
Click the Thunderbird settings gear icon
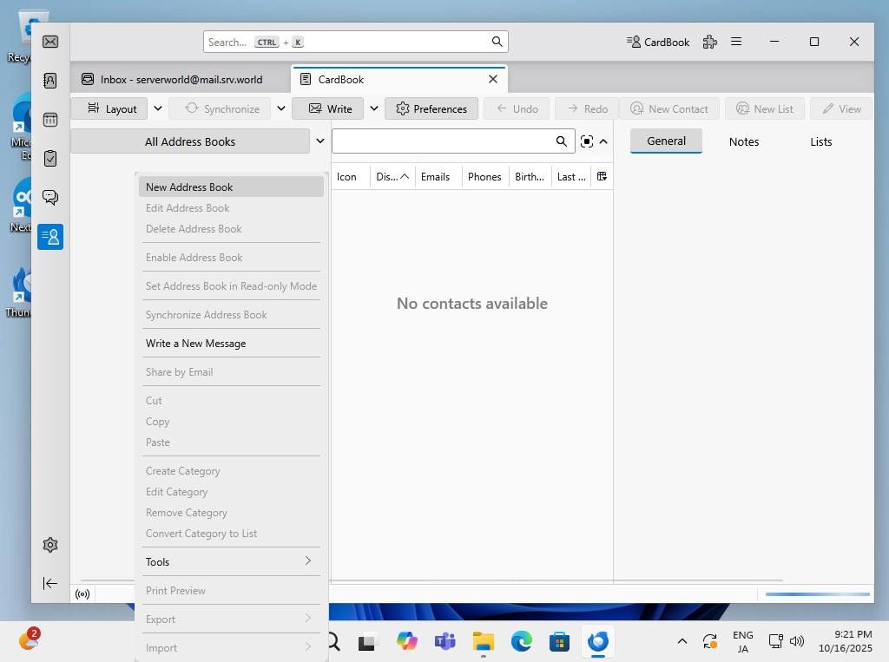pyautogui.click(x=50, y=545)
